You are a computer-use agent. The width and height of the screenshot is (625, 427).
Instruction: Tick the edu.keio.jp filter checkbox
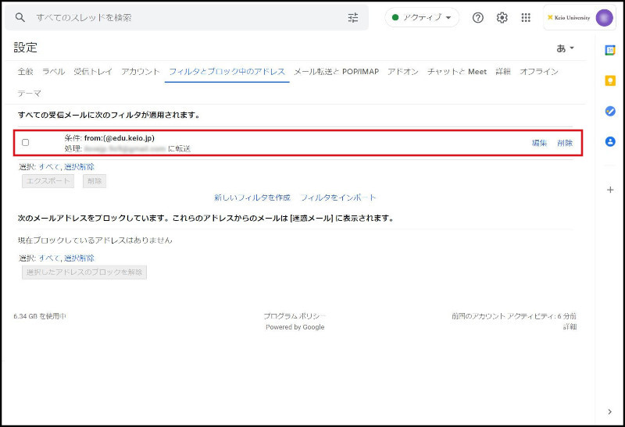[26, 143]
